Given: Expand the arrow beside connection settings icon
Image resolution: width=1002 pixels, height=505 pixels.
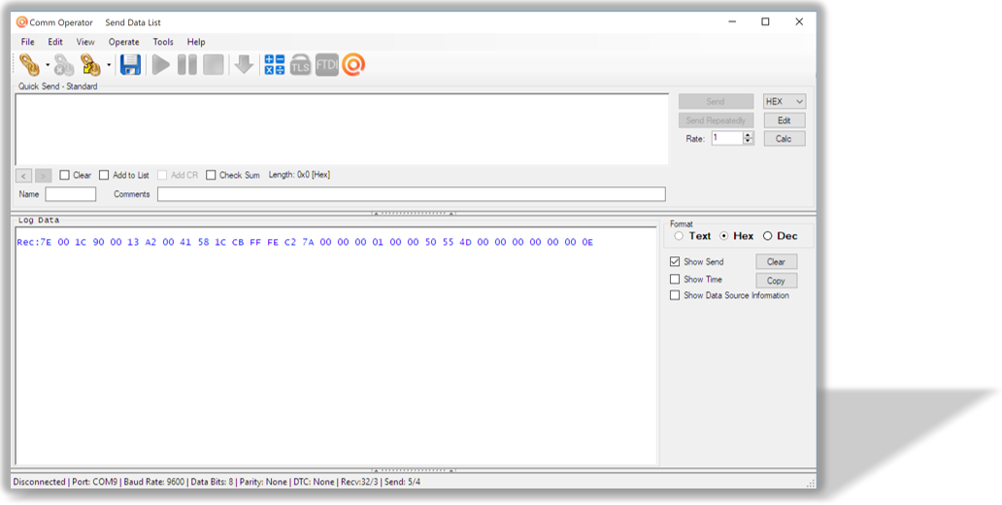Looking at the screenshot, I should [109, 64].
